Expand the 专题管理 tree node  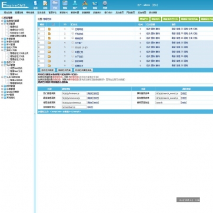point(2,39)
